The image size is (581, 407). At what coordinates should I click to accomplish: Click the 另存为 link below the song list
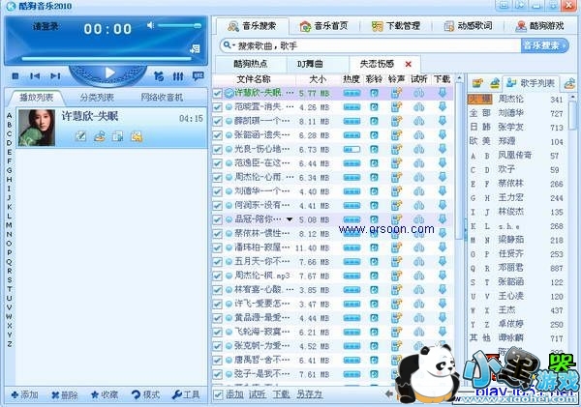309,394
